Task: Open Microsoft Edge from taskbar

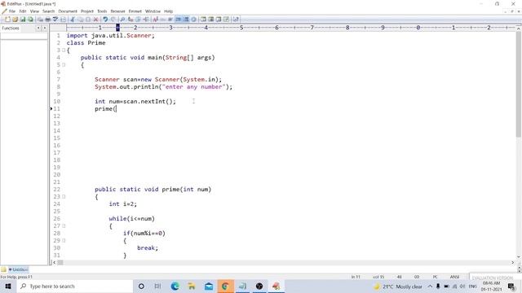Action: (175, 286)
